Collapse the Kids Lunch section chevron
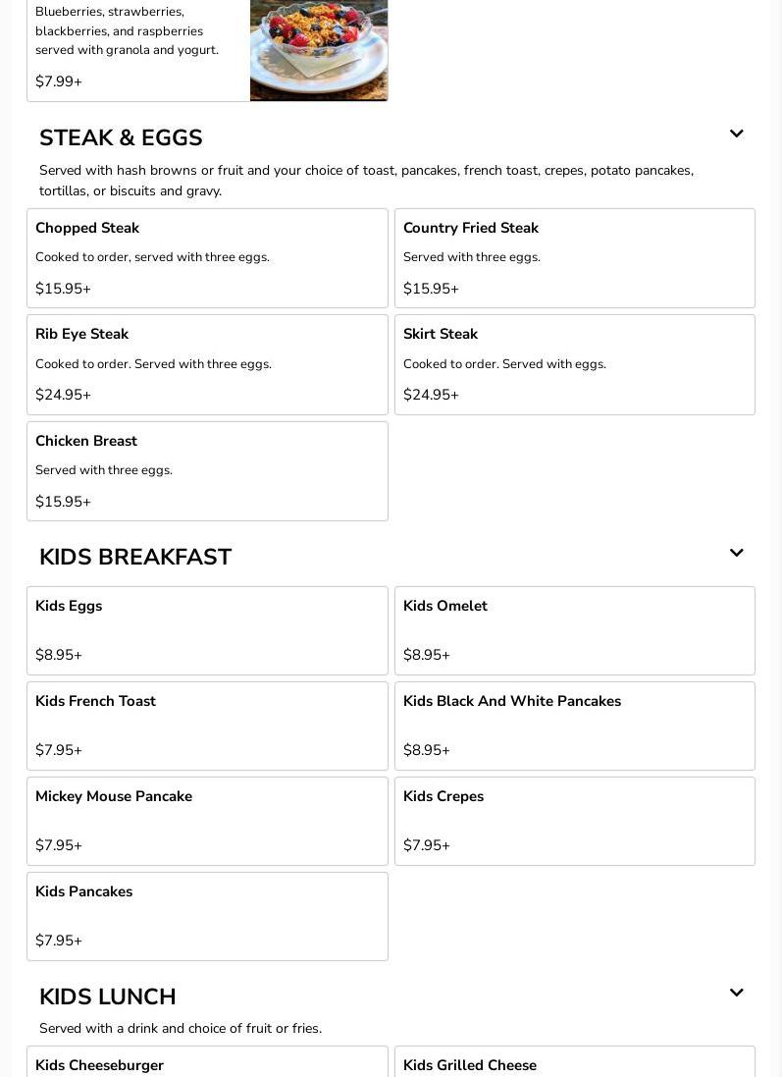This screenshot has width=782, height=1077. pos(736,994)
